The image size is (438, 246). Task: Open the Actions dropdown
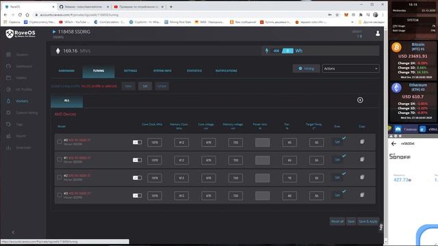(x=350, y=68)
